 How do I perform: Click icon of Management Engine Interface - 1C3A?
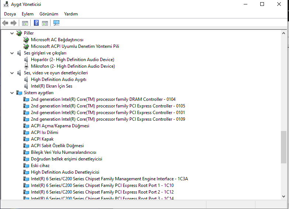26,179
